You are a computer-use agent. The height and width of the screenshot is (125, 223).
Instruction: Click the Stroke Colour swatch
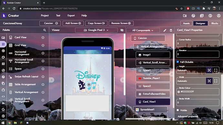tap(179, 92)
